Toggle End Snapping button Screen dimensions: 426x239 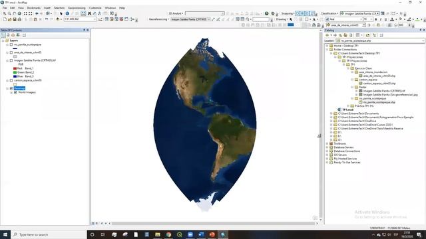click(x=302, y=13)
